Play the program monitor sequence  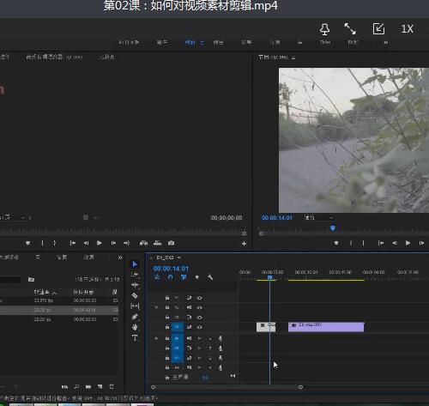coord(408,243)
